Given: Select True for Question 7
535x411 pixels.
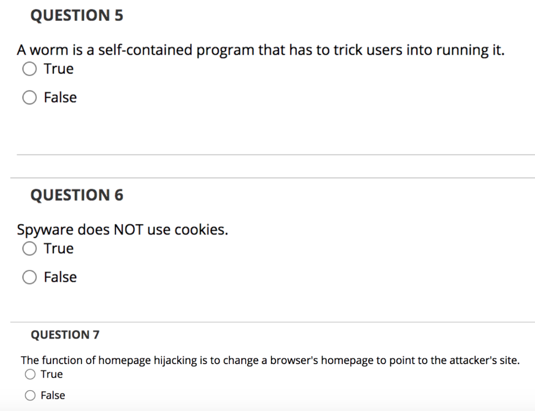Looking at the screenshot, I should coord(30,374).
